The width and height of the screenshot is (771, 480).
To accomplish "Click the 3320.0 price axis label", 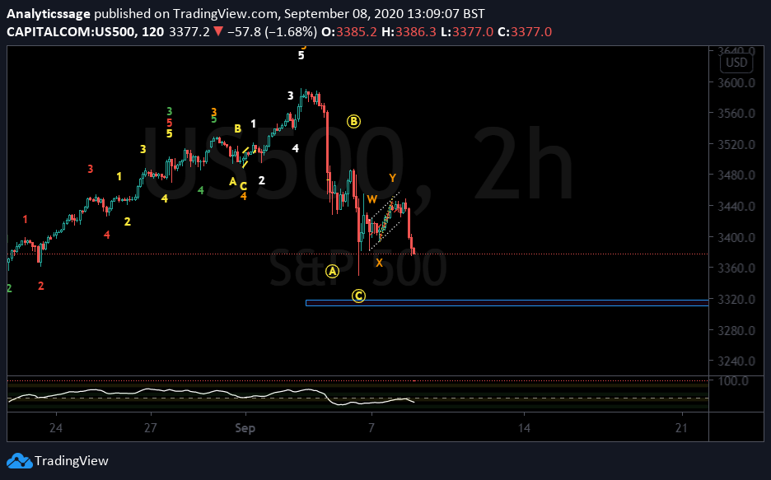I will 736,299.
